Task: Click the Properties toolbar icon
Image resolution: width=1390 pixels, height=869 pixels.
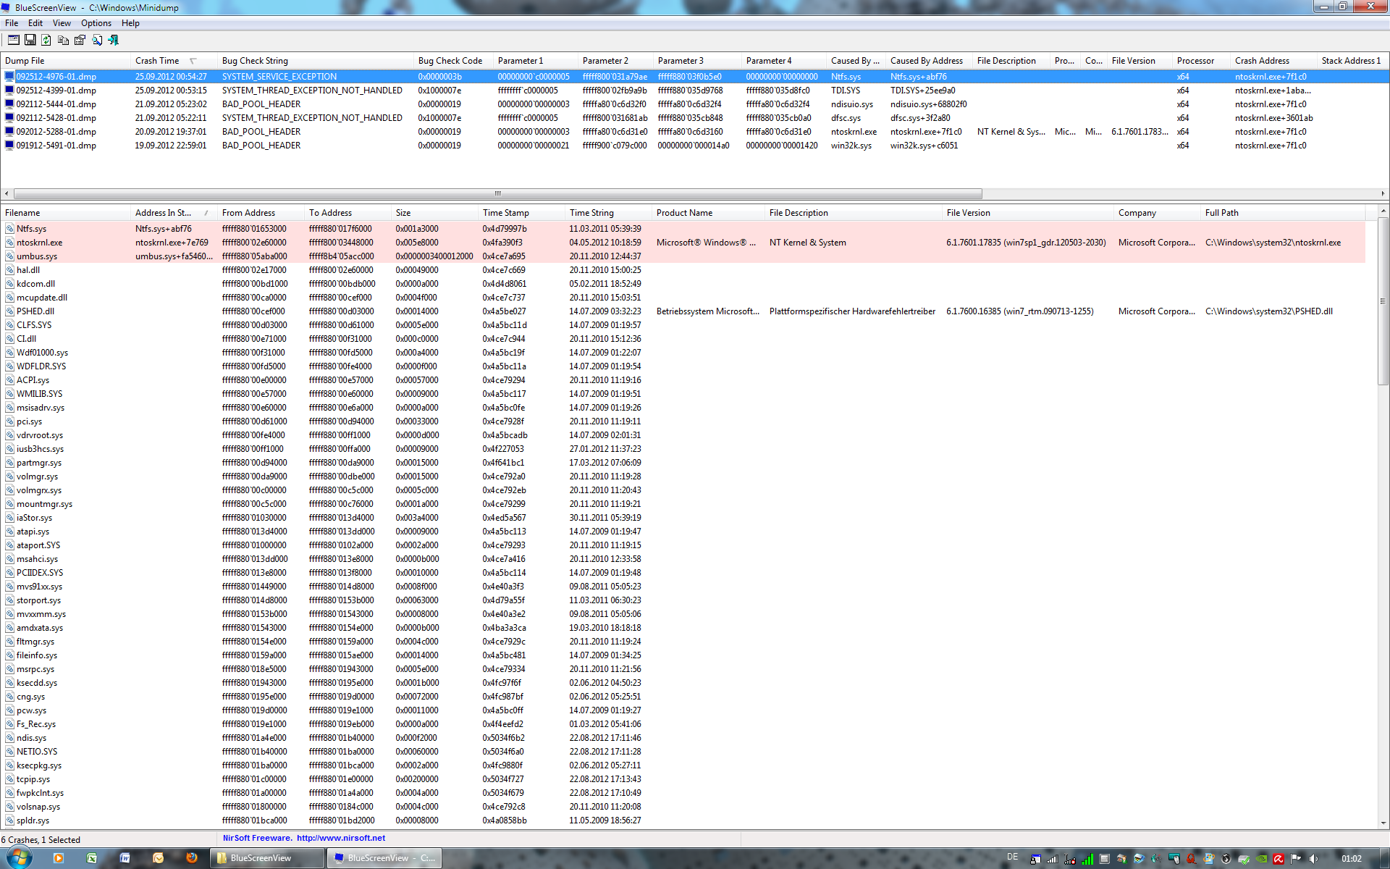Action: (x=80, y=40)
